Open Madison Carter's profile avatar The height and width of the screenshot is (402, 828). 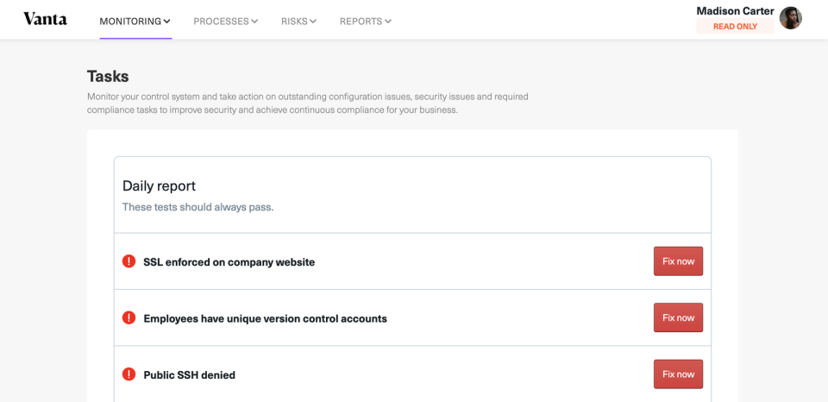click(791, 18)
